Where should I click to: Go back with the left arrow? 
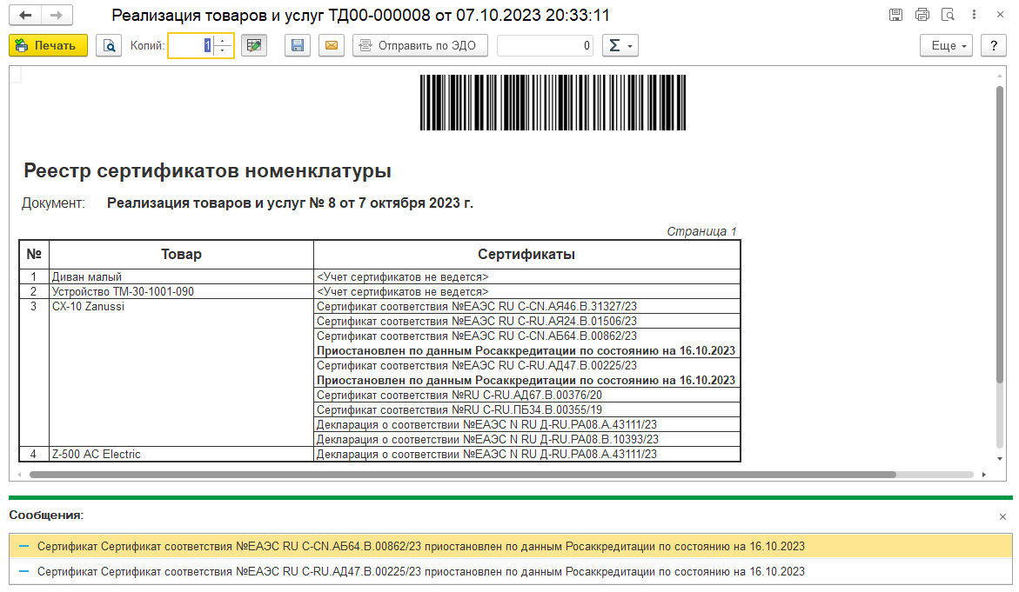tap(26, 16)
